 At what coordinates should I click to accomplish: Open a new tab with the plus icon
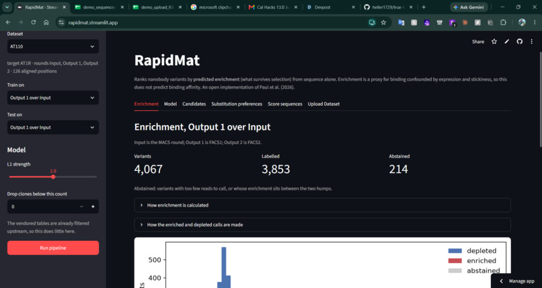point(424,7)
